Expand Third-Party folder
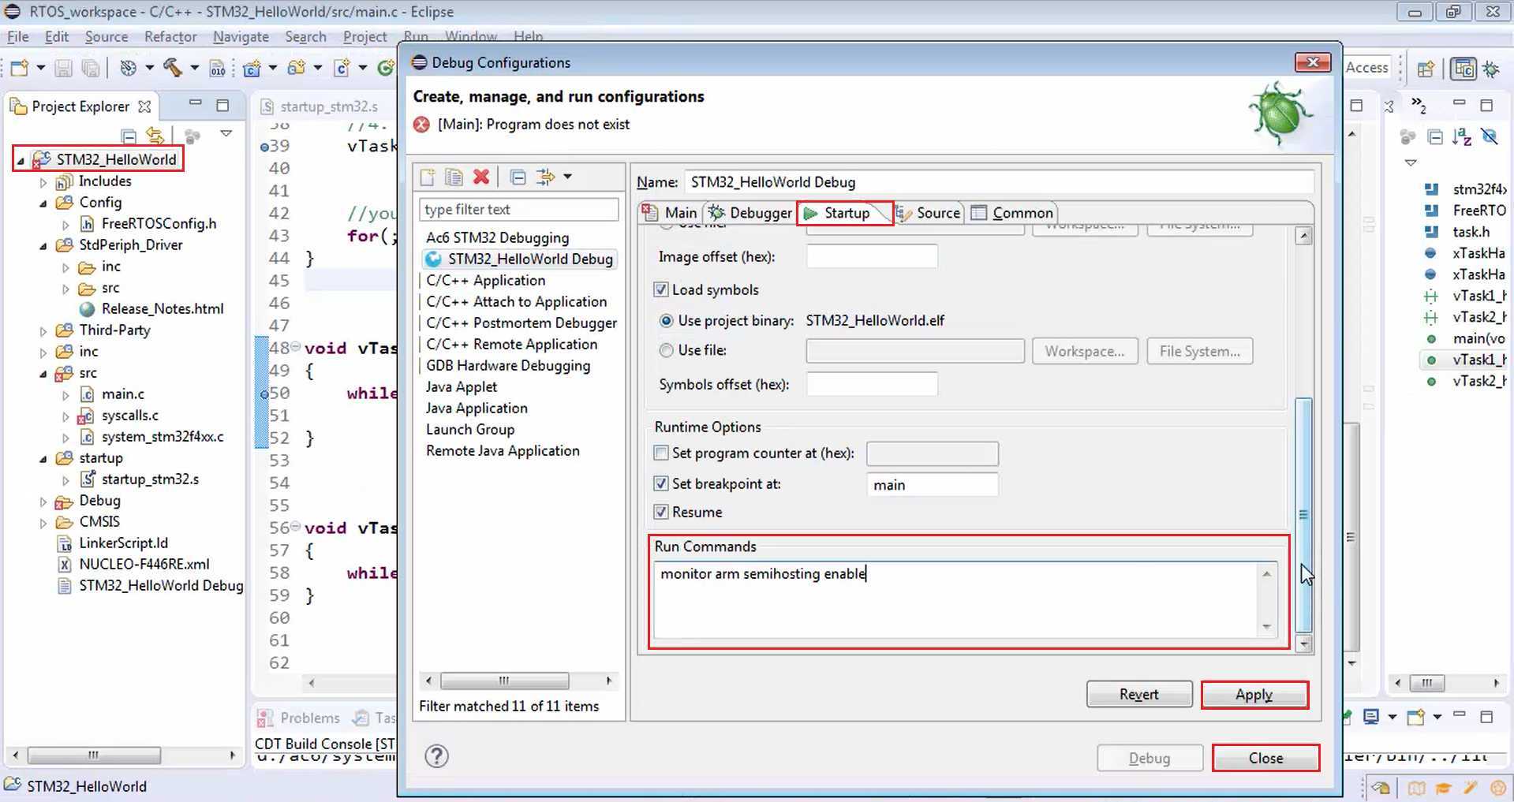1514x802 pixels. coord(43,331)
